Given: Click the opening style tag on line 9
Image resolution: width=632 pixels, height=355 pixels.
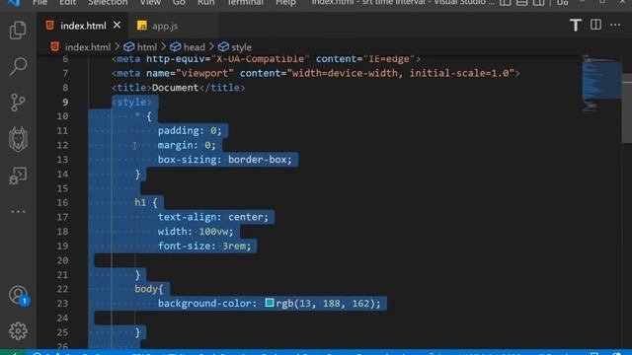Looking at the screenshot, I should coord(131,103).
